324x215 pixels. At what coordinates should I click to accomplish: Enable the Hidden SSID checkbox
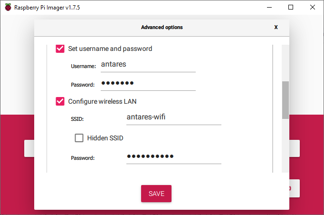(79, 138)
